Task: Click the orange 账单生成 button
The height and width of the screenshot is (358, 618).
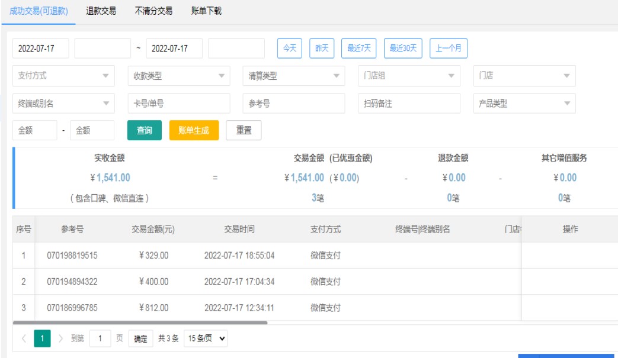Action: pos(194,130)
